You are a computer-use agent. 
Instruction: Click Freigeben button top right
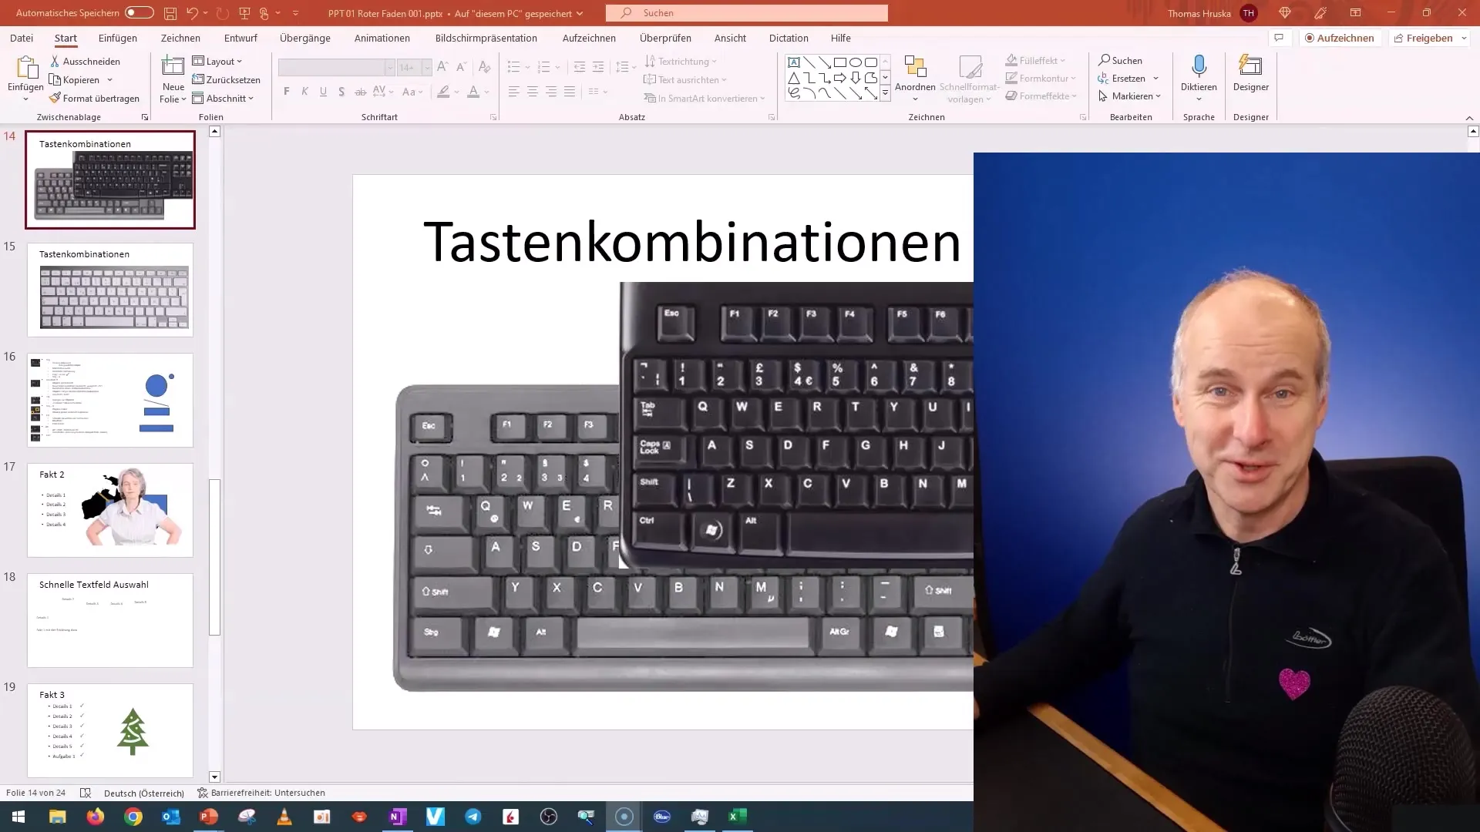pos(1430,38)
